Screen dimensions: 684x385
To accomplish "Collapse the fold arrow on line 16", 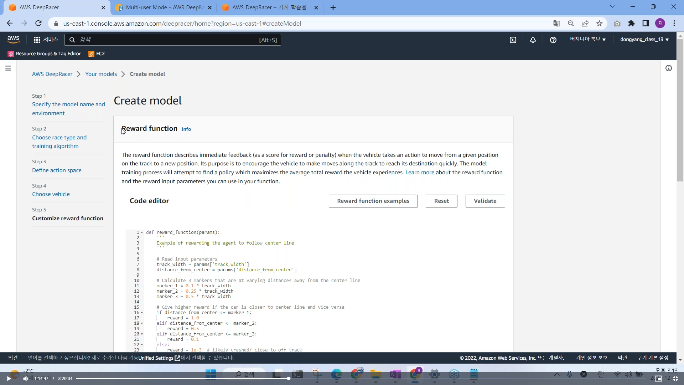I will 142,313.
